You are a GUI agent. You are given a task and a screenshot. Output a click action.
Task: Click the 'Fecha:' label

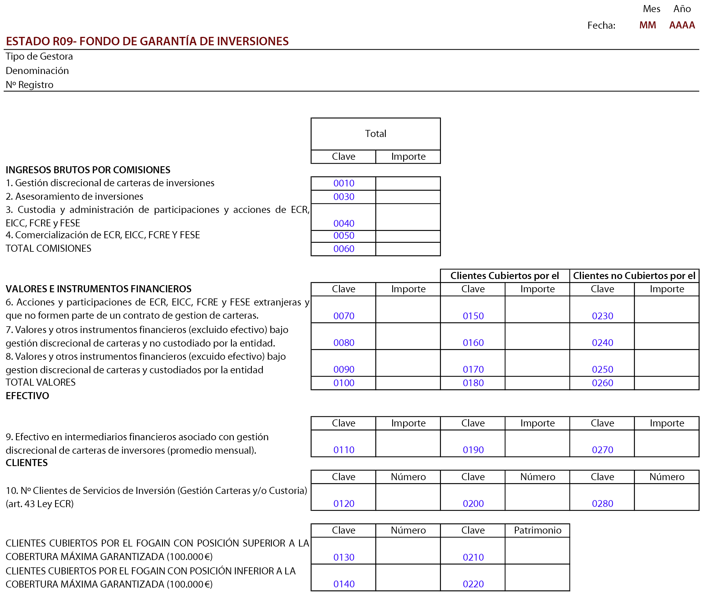(601, 25)
